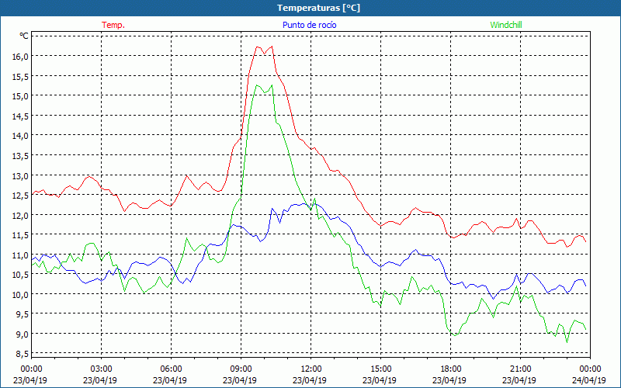Click the 11,0 y-axis value
This screenshot has height=388, width=621.
tap(21, 255)
